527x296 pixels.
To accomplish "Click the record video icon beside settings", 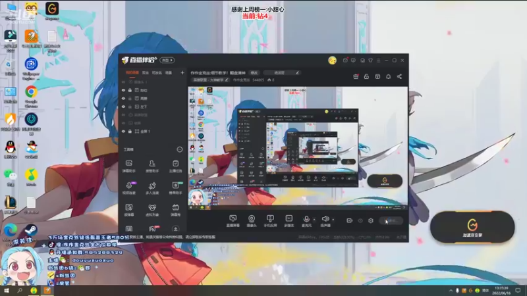I will (x=350, y=220).
